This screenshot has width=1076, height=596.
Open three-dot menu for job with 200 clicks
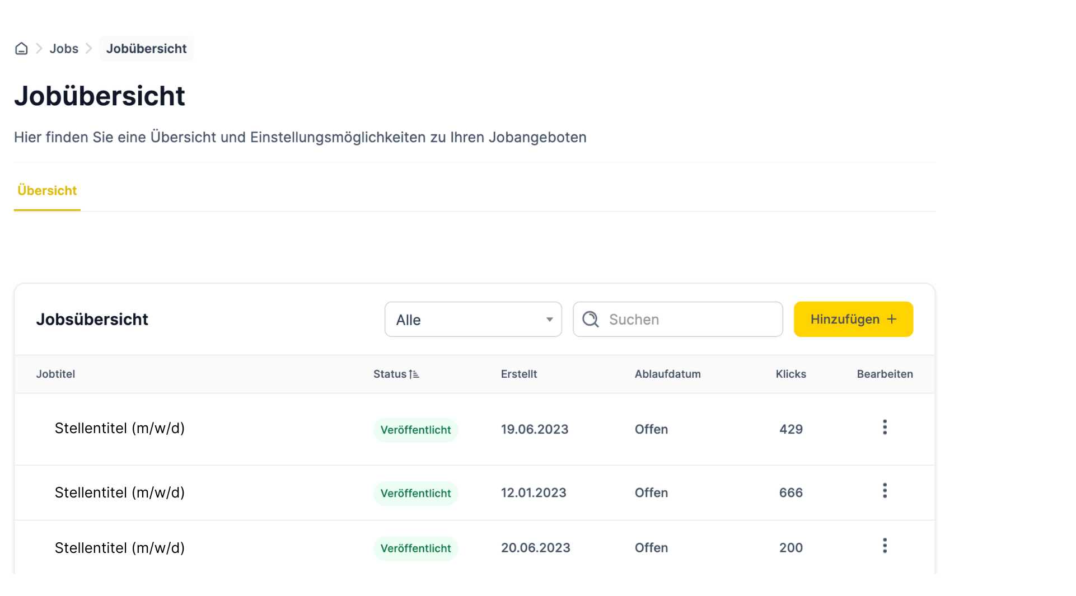885,546
